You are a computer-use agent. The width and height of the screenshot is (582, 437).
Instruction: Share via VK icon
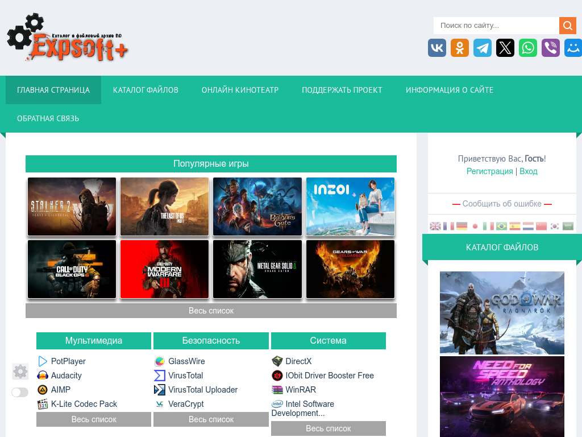[437, 48]
